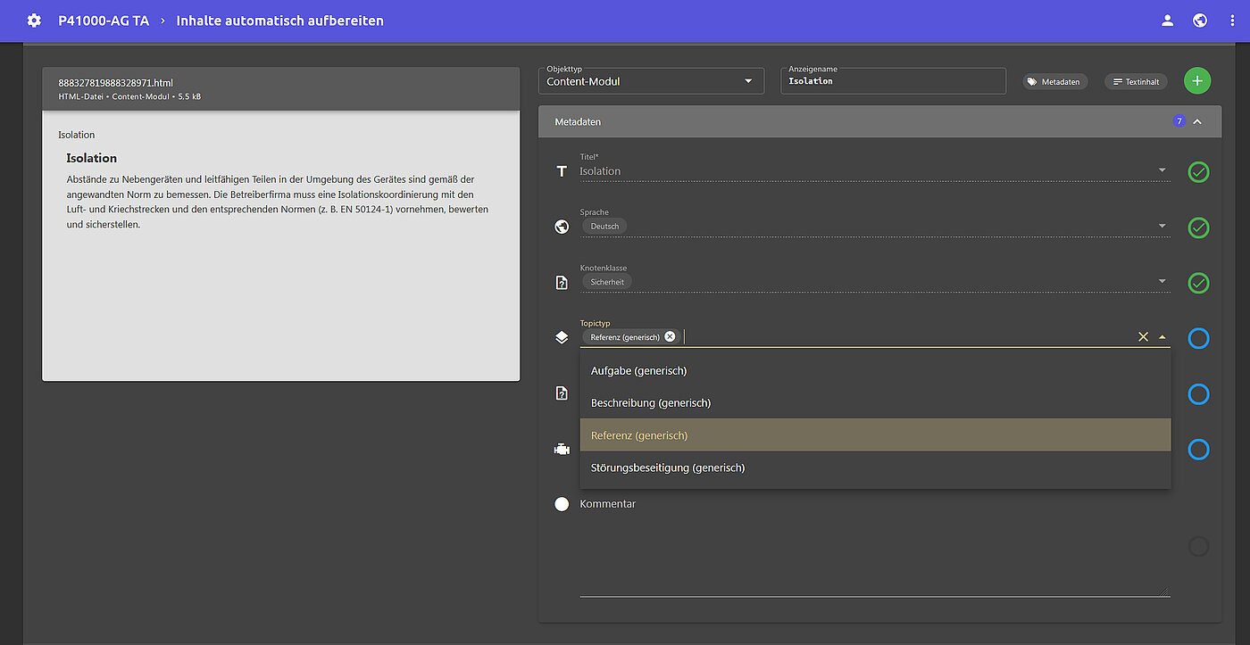Select Referenz (generisch) option in list
Viewport: 1250px width, 645px height.
pyautogui.click(x=875, y=434)
